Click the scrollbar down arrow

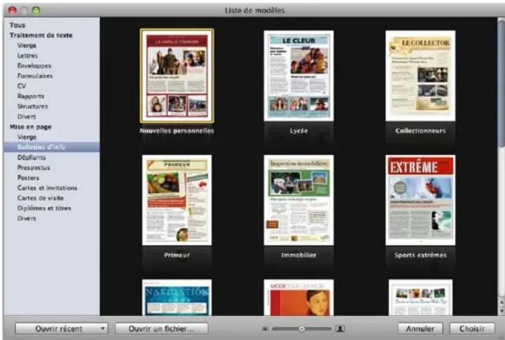(x=502, y=311)
